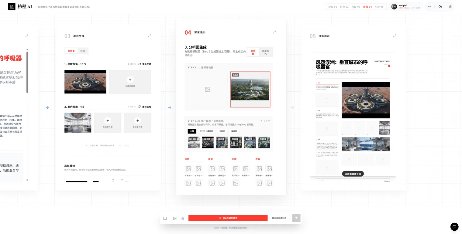Screen dimensions: 462x234
Task: Set 分析图生成 mode to 高质量
Action: 253,52
